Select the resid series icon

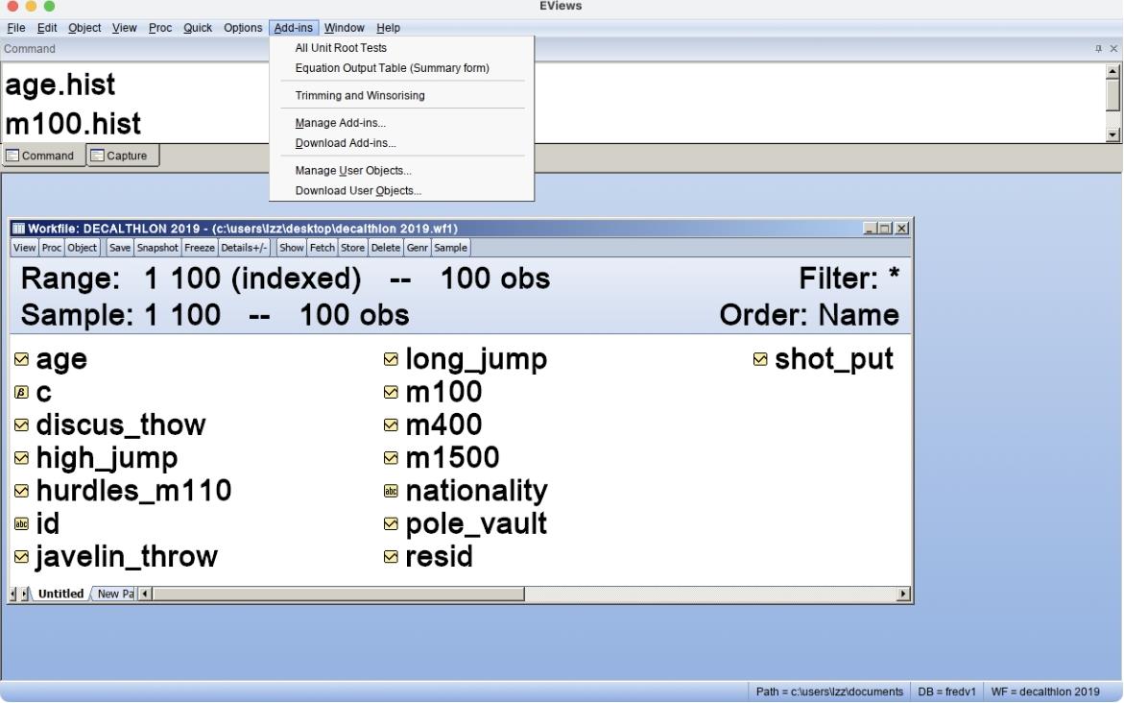391,557
